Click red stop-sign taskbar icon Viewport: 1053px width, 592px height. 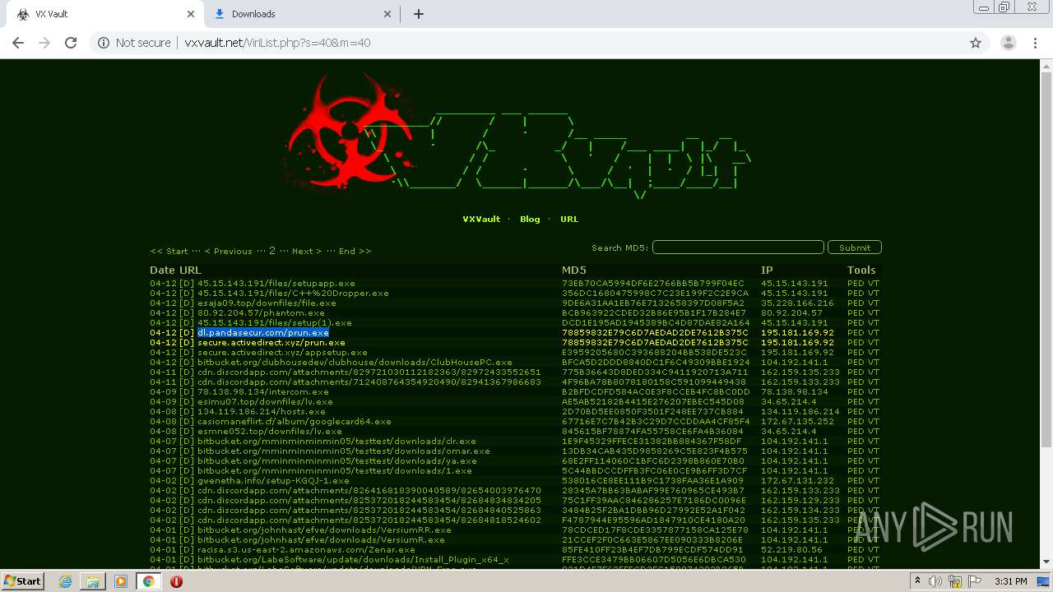click(176, 581)
